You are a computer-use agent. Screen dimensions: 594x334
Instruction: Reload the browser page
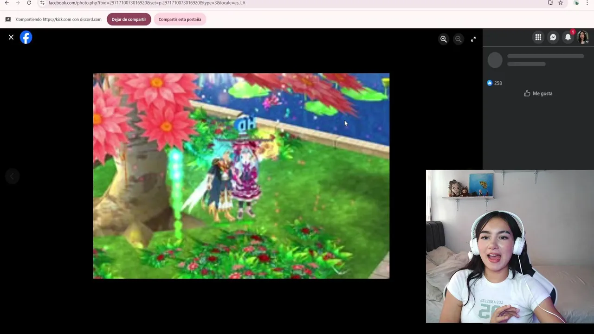click(x=29, y=3)
